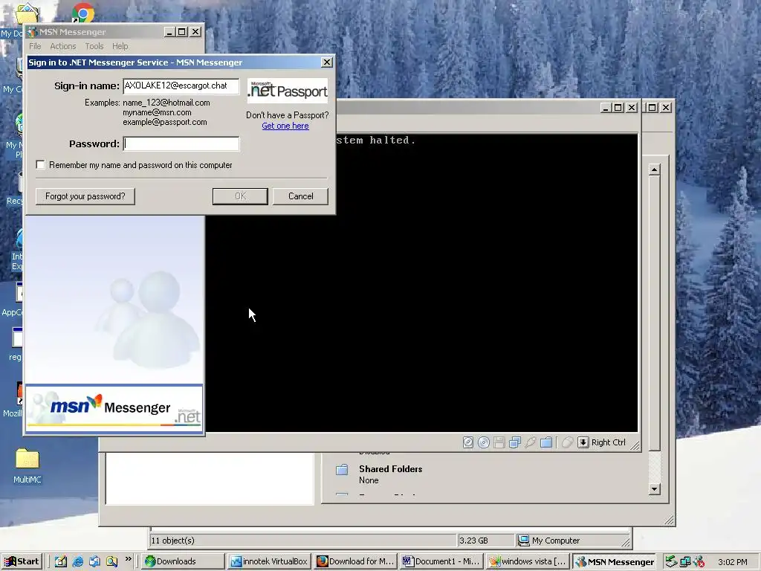761x571 pixels.
Task: Click the CD/DVD drive icon in VM status bar
Action: tap(483, 442)
